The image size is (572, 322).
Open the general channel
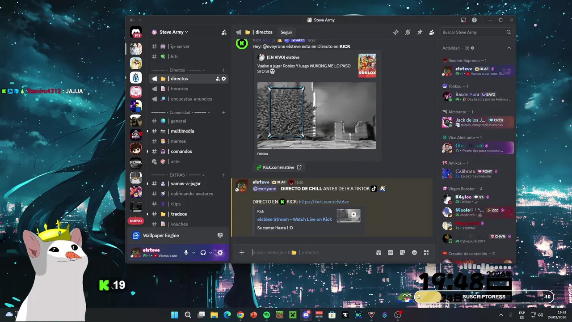click(189, 121)
